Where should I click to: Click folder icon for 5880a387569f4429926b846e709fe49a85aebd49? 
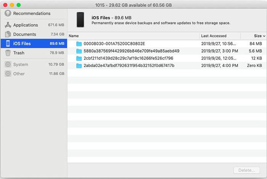79,51
